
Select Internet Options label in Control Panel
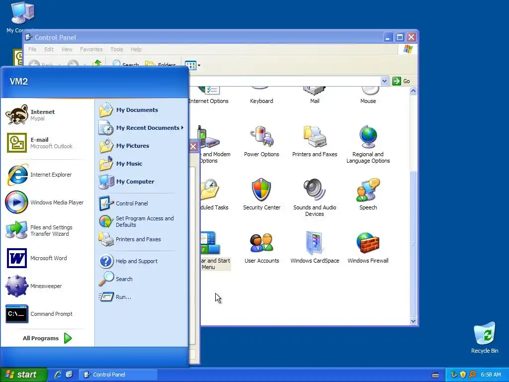(208, 101)
